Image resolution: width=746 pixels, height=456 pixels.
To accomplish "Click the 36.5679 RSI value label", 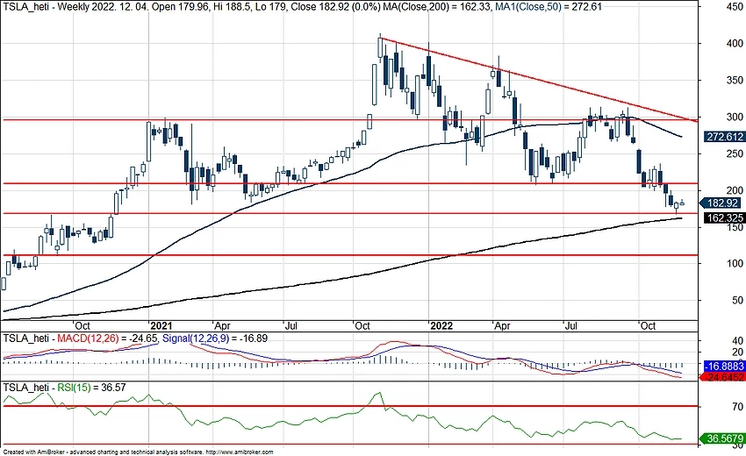I will (723, 438).
